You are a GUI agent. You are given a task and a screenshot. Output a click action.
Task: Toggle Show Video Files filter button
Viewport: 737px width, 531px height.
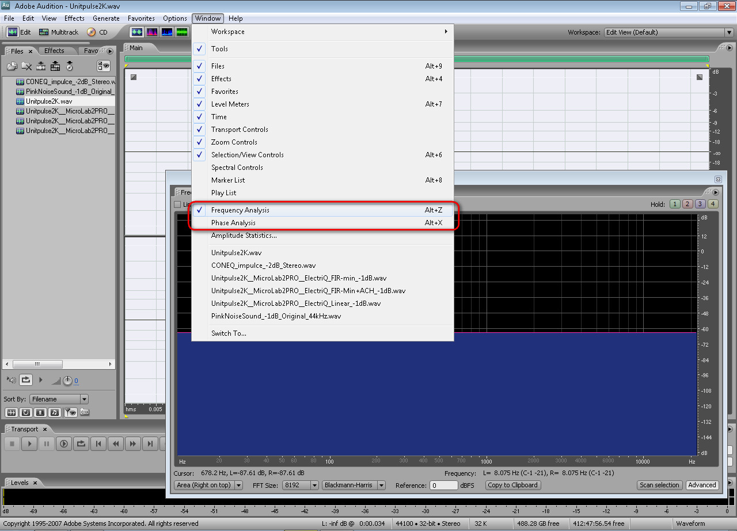(40, 412)
